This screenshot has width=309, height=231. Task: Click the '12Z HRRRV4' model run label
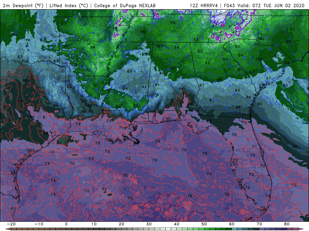click(x=204, y=5)
